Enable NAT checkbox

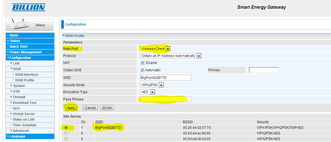click(143, 63)
